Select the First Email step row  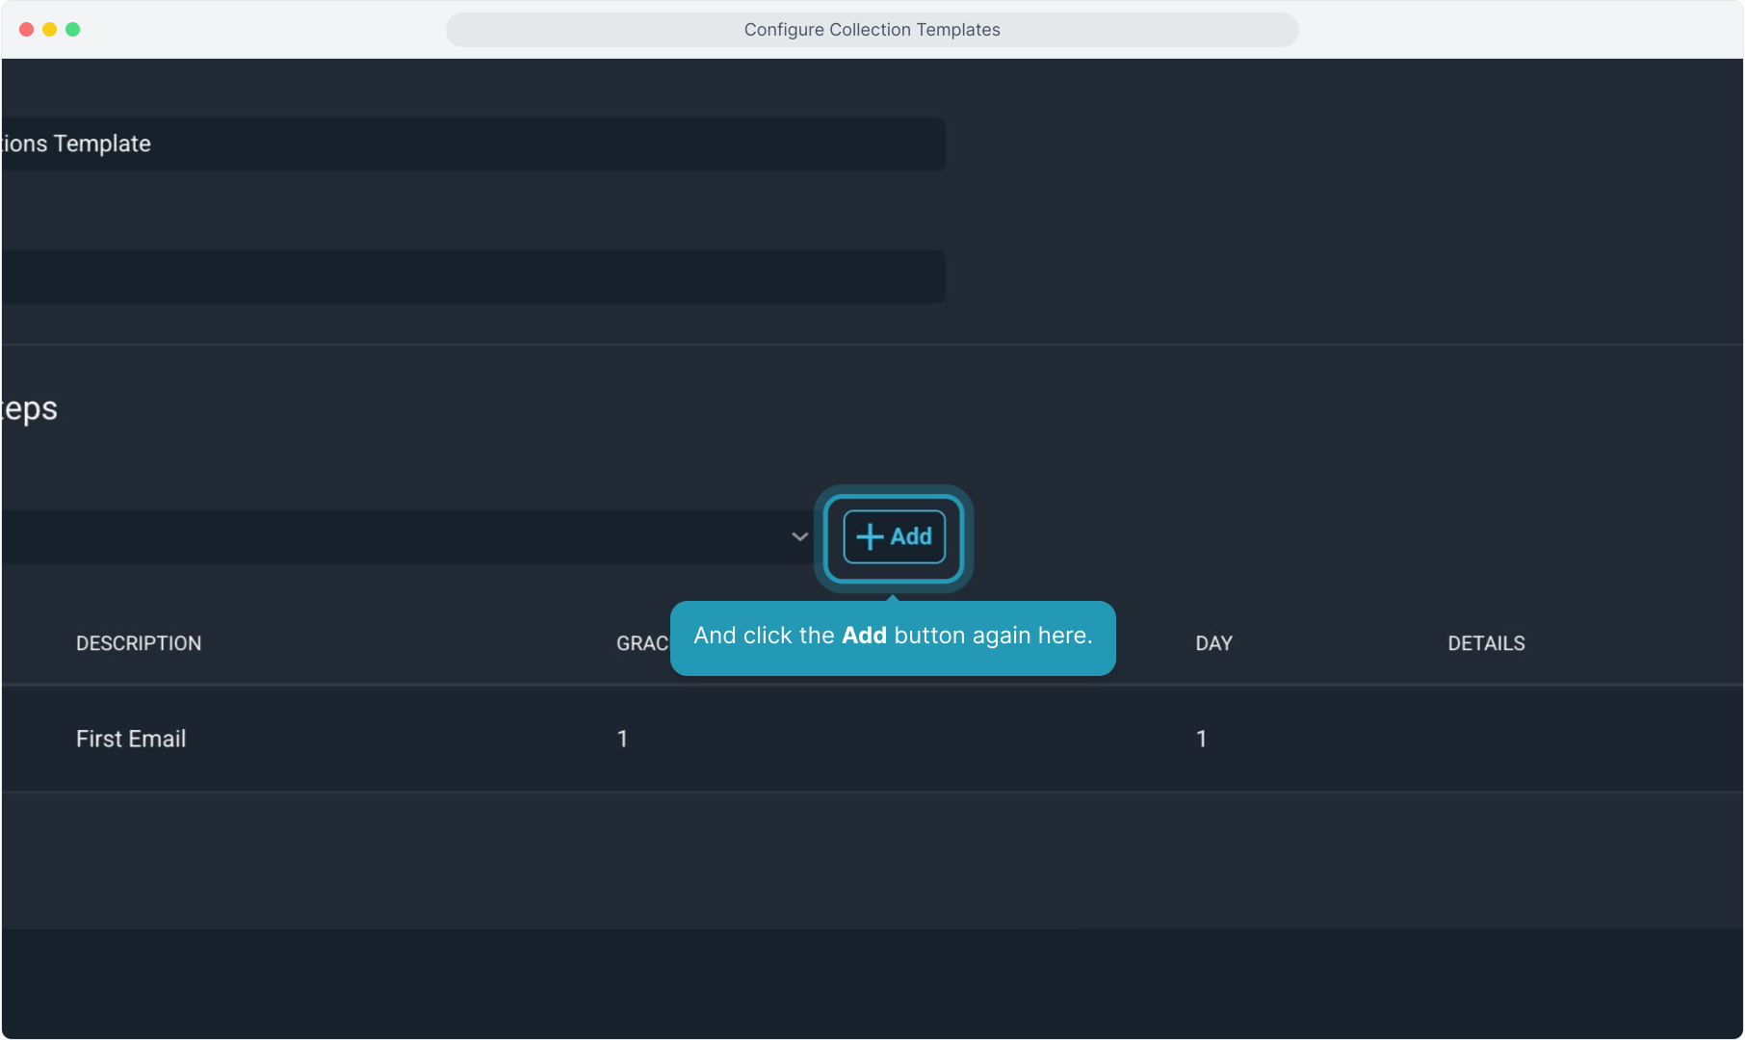(x=131, y=739)
